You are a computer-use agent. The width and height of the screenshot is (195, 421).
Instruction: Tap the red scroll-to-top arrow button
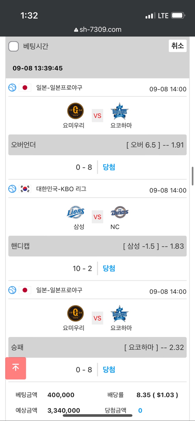[16, 368]
